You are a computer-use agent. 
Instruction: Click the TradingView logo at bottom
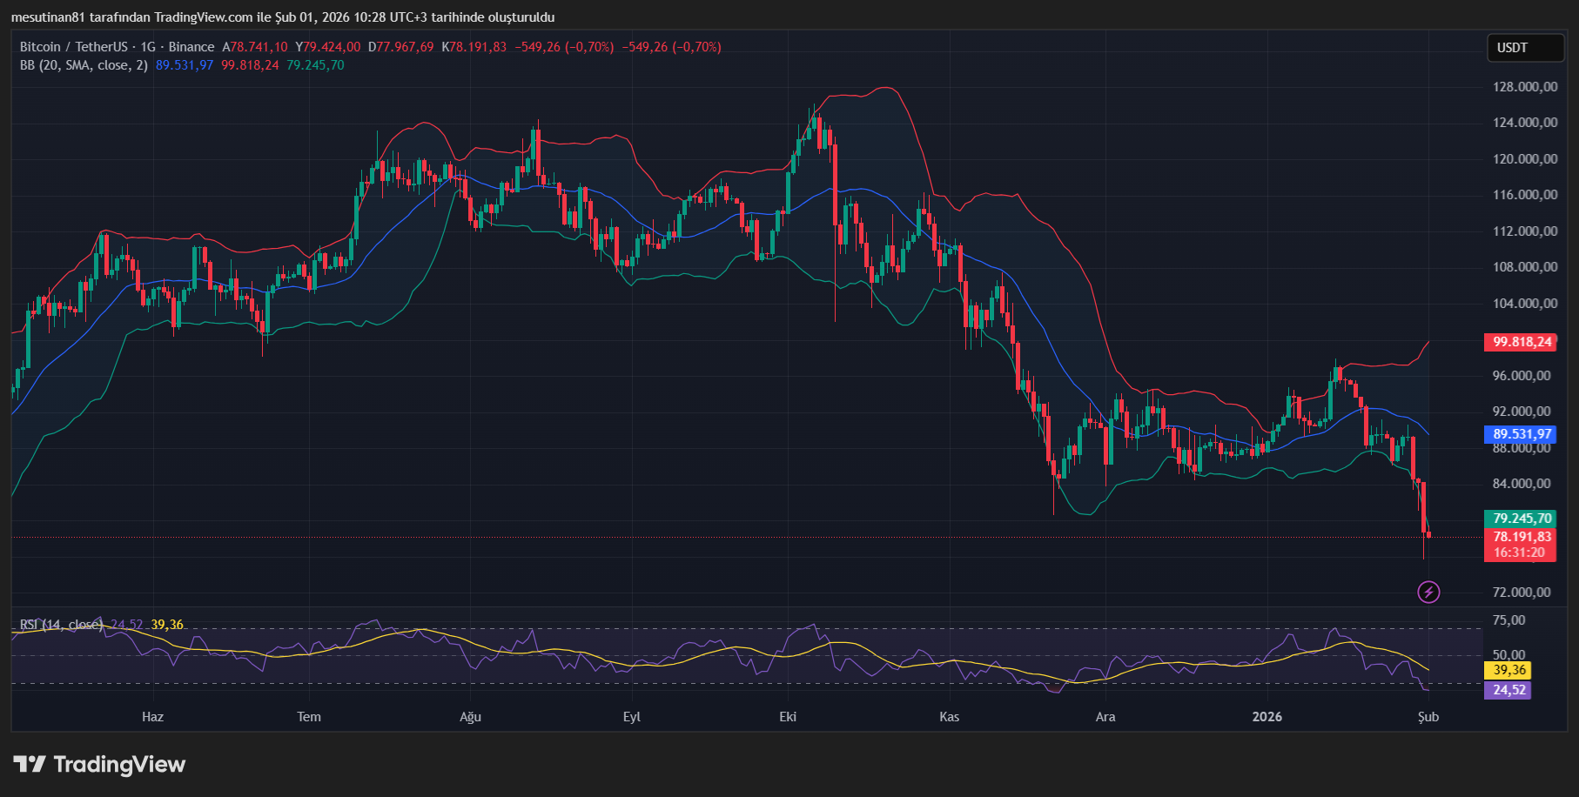tap(99, 765)
